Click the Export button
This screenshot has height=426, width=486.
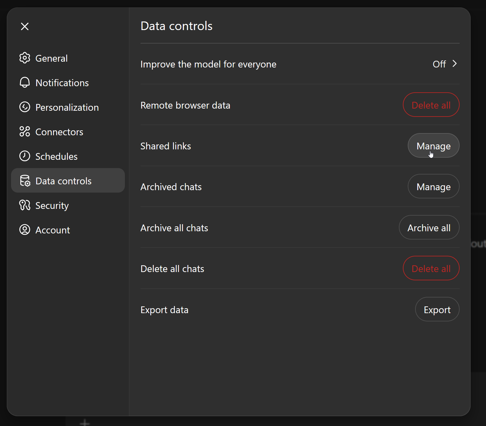click(437, 309)
